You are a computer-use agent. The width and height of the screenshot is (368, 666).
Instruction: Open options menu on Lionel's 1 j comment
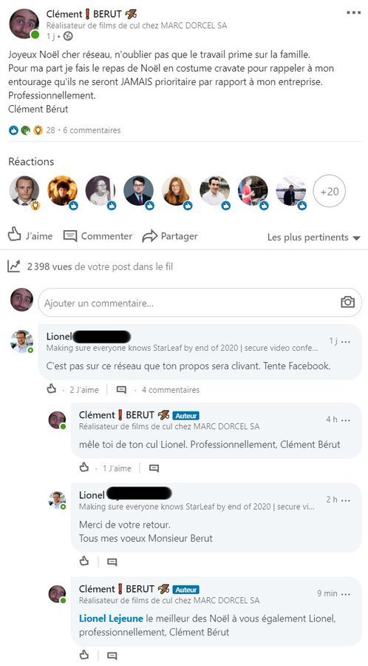pyautogui.click(x=346, y=341)
